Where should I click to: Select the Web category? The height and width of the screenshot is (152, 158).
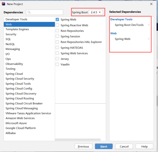29,24
